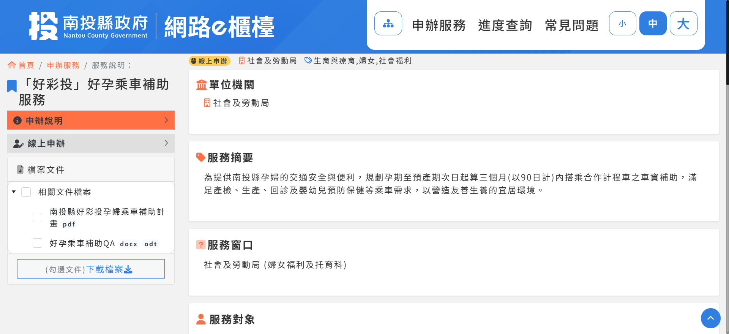Click the info icon on 申辦說明
Viewport: 729px width, 334px height.
[x=17, y=120]
